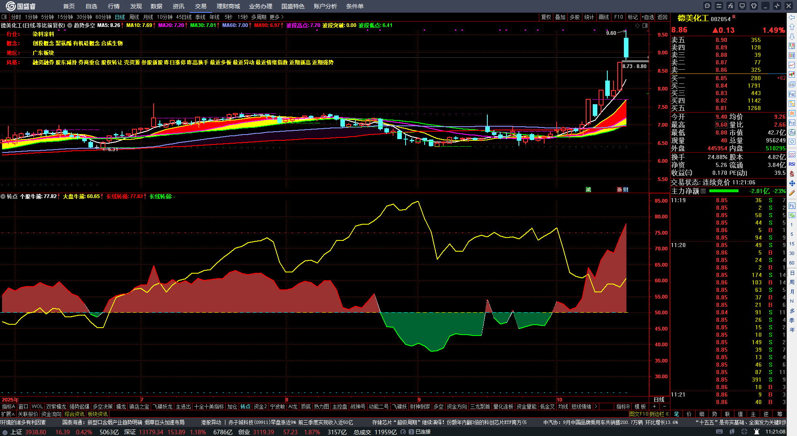Expand the 转点 indicator settings circle
Screen dimensions: 797x436
point(3,196)
